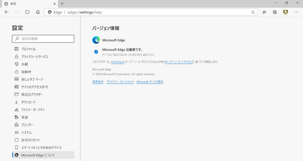Open スマートフォンとその他のデバイス settings

(x=43, y=147)
